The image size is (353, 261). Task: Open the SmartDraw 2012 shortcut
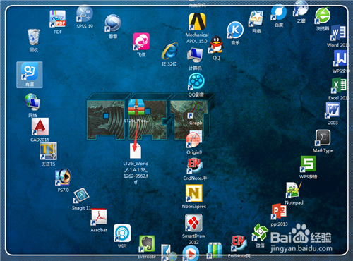coord(193,223)
